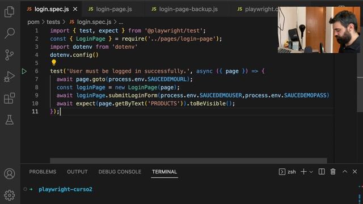Click the '../pages/login-page' require path
The height and width of the screenshot is (204, 363).
(183, 39)
